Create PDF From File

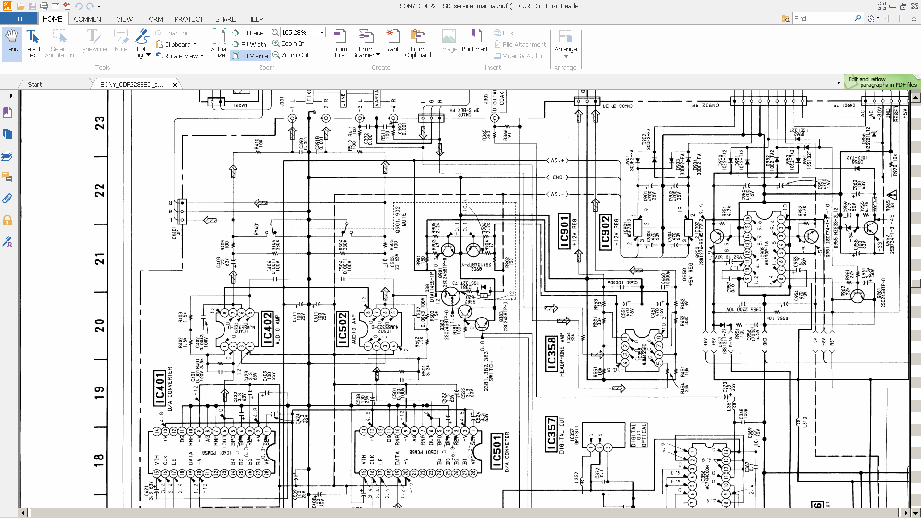(340, 44)
